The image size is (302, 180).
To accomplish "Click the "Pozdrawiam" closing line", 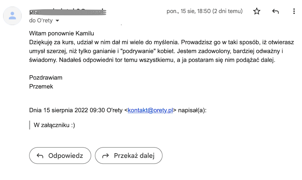I will (x=46, y=78).
